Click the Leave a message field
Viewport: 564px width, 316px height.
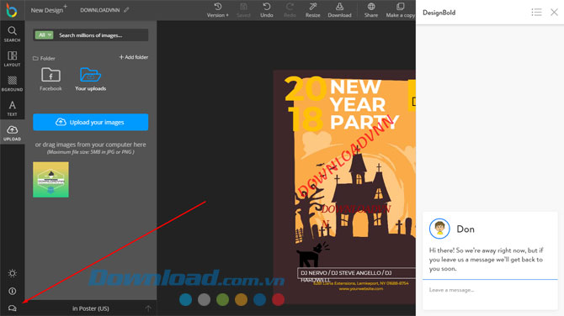490,290
